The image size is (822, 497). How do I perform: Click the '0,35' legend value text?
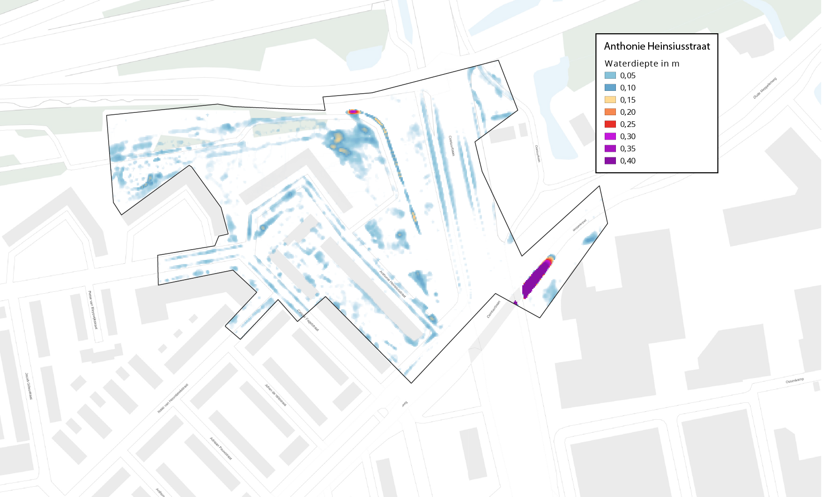pyautogui.click(x=628, y=148)
